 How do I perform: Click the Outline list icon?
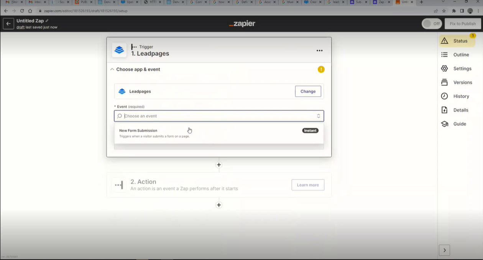[x=444, y=55]
